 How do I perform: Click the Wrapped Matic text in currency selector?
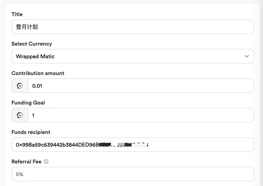tap(35, 57)
